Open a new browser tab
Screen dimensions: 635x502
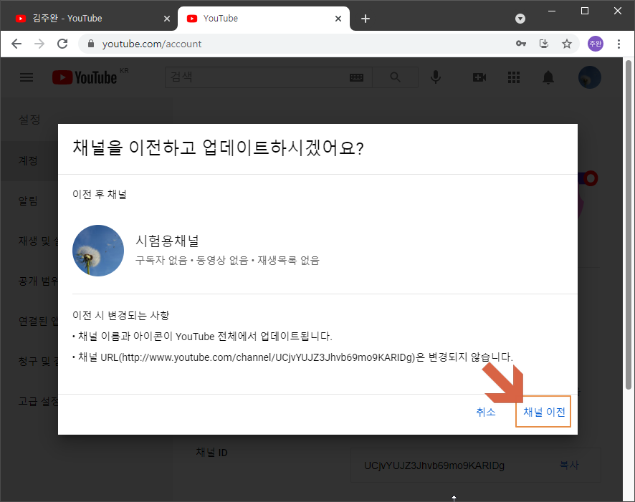point(366,19)
